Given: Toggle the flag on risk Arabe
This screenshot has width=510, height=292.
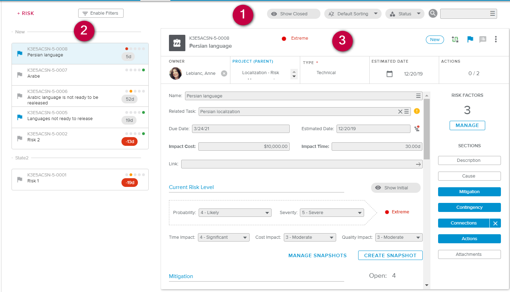Looking at the screenshot, I should click(20, 75).
